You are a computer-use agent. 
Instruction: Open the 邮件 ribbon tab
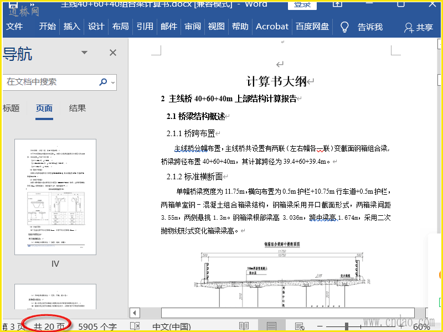pos(169,27)
